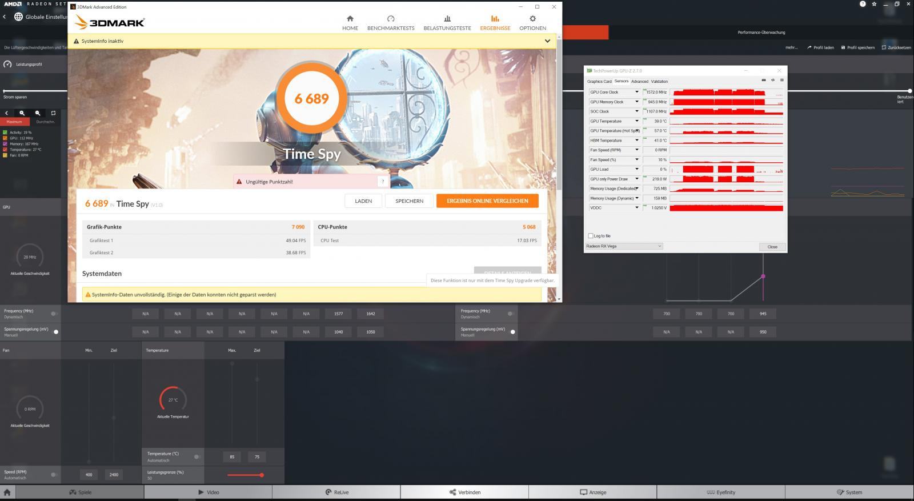Click zoom out magnifier in monitoring panel
The height and width of the screenshot is (501, 914).
[38, 113]
